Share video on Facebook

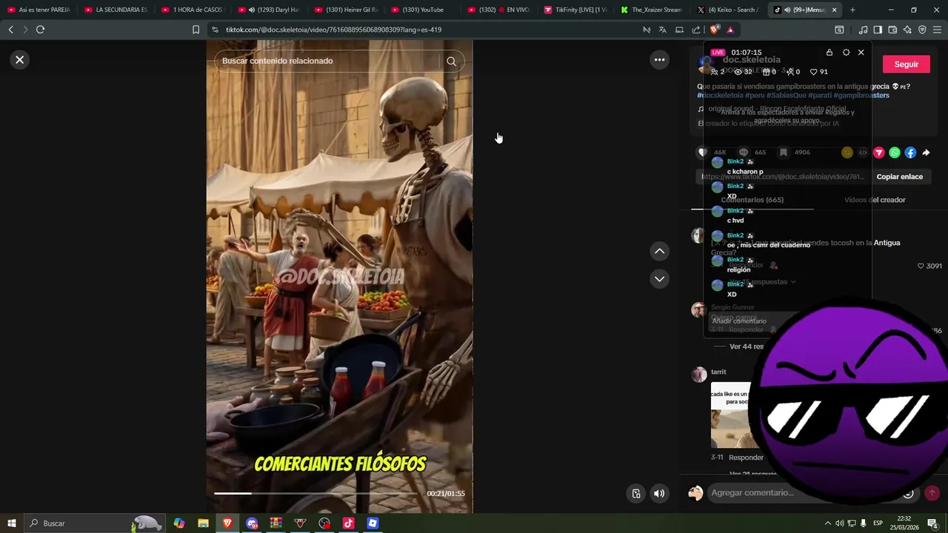(x=910, y=152)
